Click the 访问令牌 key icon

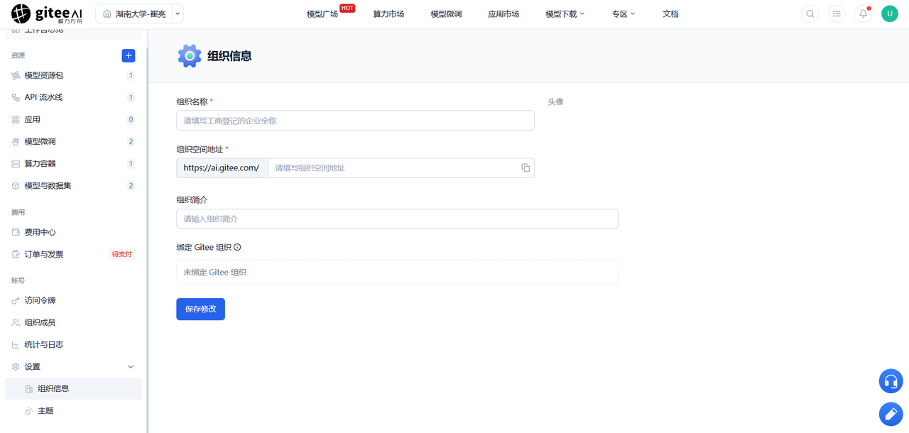[16, 300]
